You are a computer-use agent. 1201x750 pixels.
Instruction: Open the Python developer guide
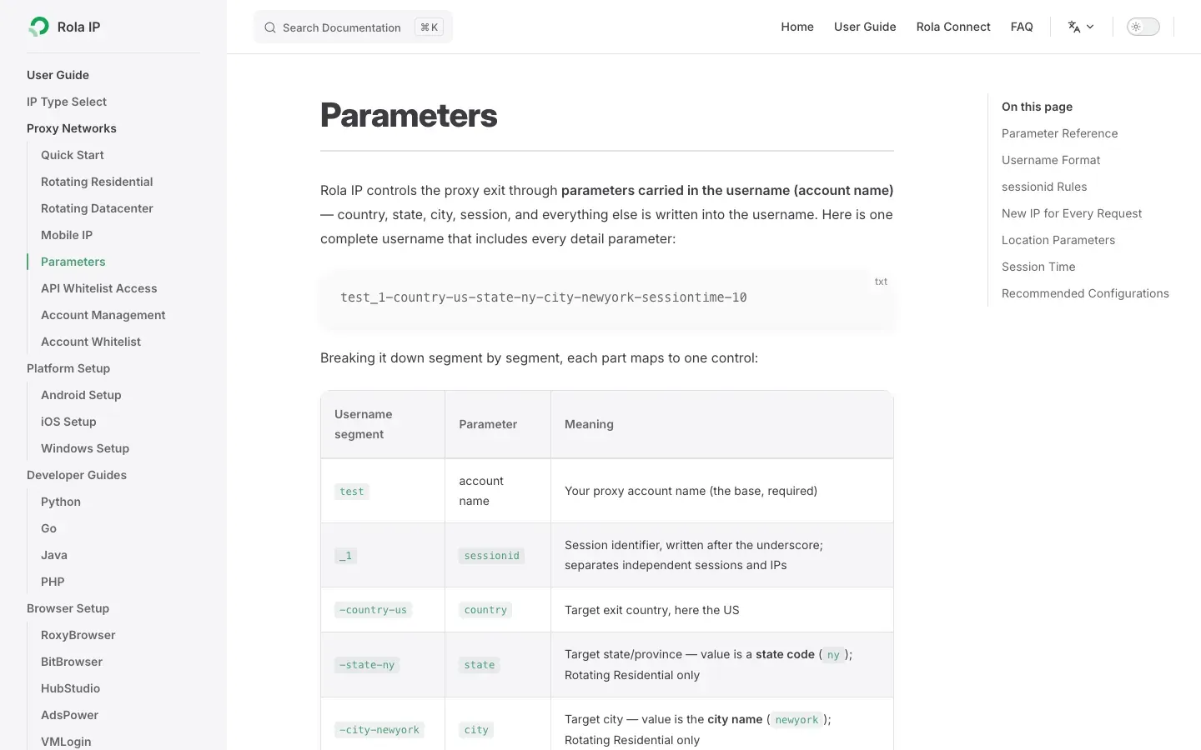point(61,502)
